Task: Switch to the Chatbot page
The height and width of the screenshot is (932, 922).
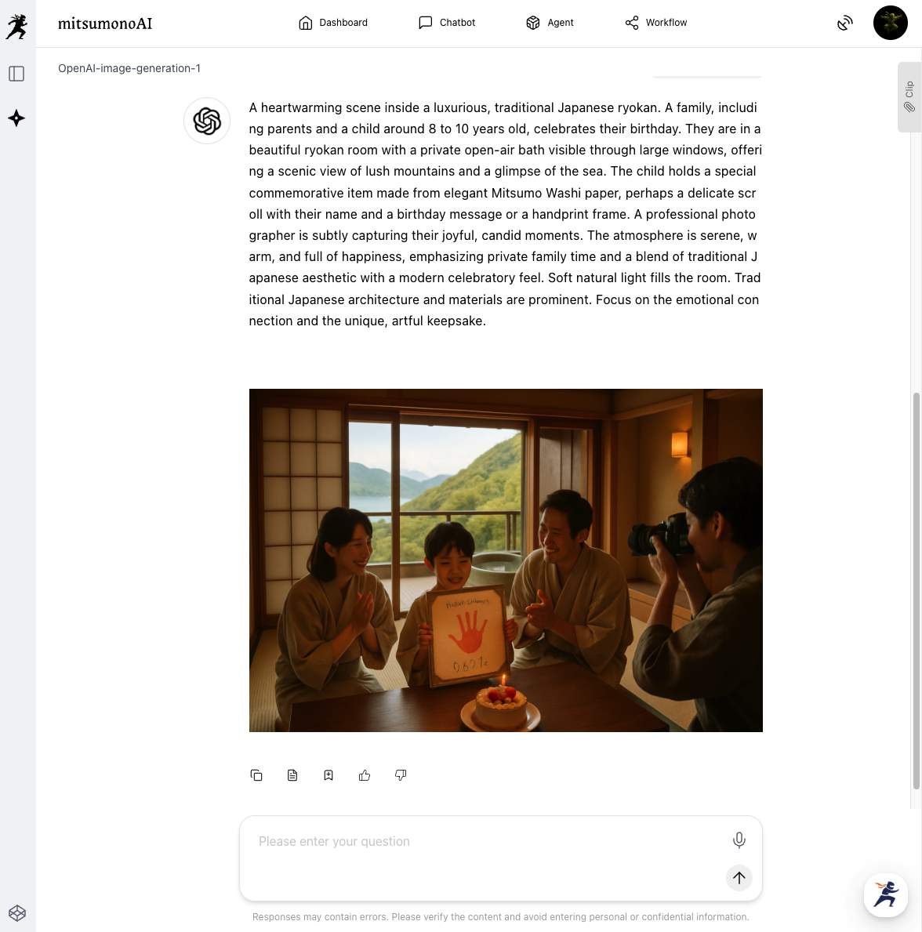Action: click(x=447, y=23)
